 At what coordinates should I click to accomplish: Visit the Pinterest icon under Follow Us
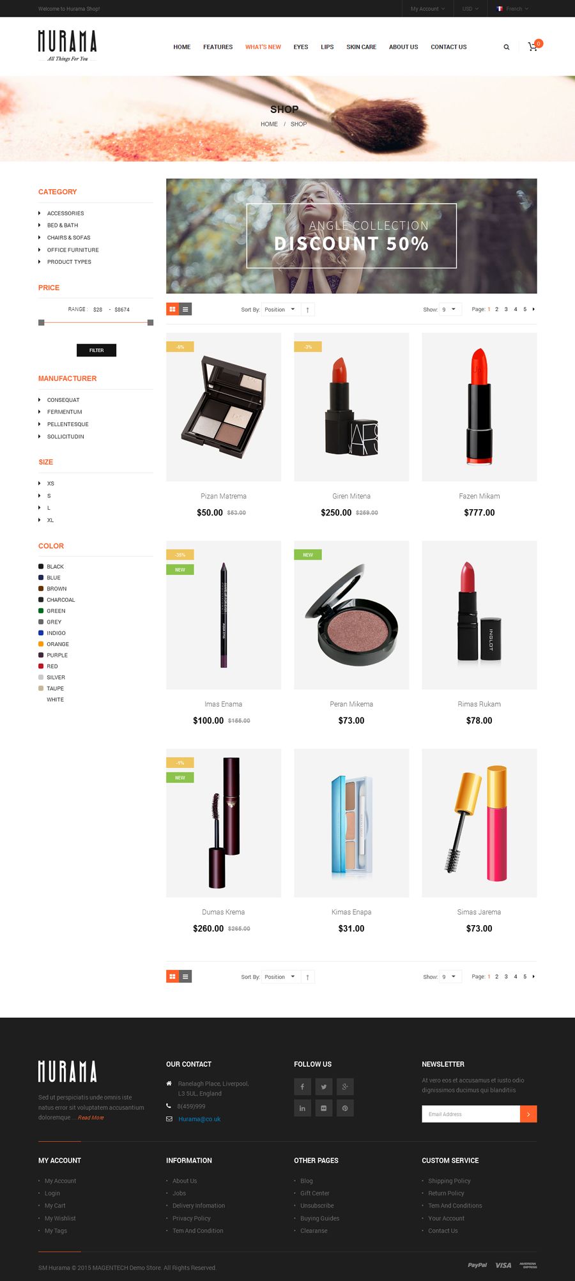tap(345, 1108)
